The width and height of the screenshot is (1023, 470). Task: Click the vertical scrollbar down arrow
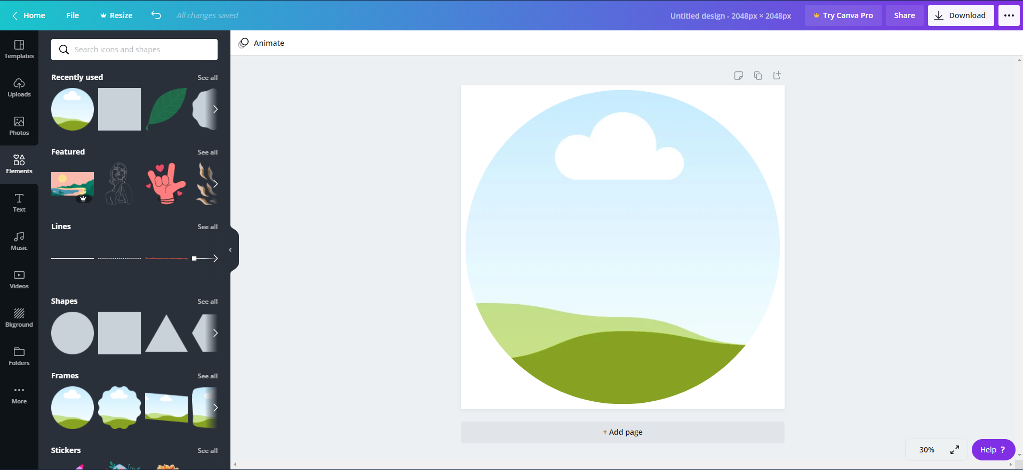[x=1019, y=455]
